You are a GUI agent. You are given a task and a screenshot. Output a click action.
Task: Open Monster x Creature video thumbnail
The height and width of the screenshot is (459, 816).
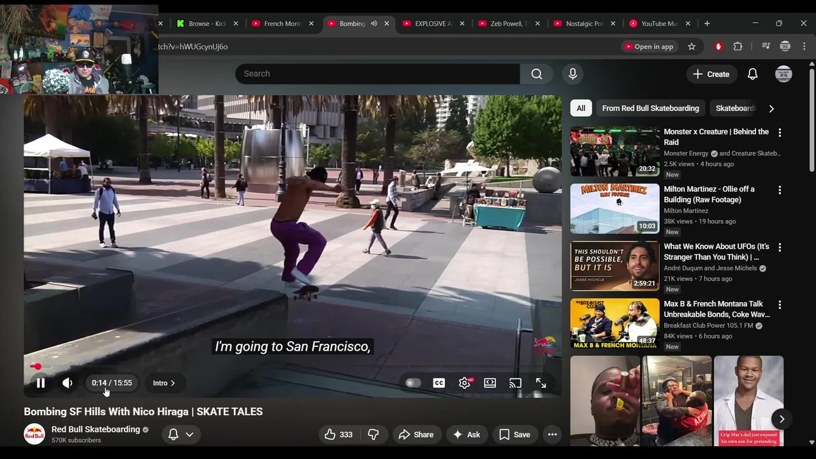coord(615,152)
